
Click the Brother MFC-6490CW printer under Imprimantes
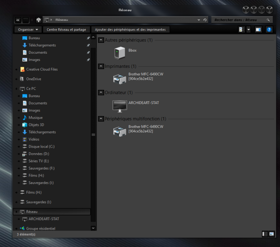120,78
